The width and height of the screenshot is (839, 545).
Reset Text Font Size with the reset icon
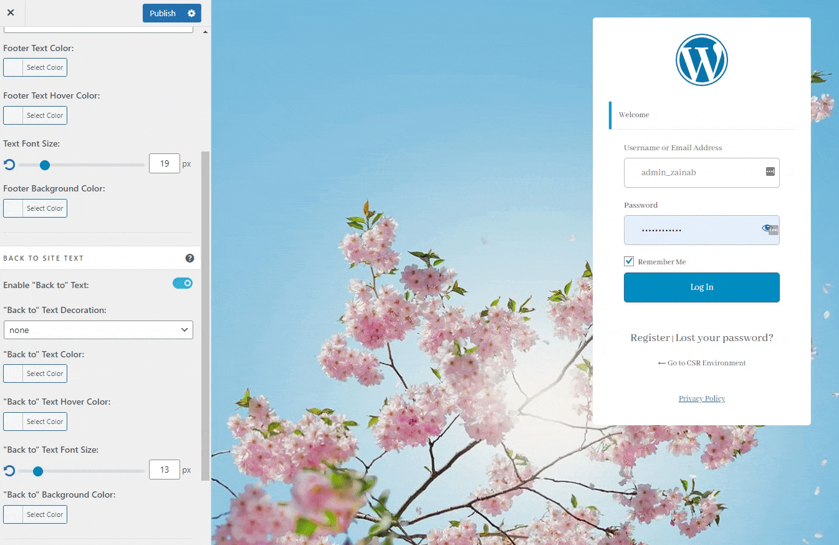pos(9,165)
